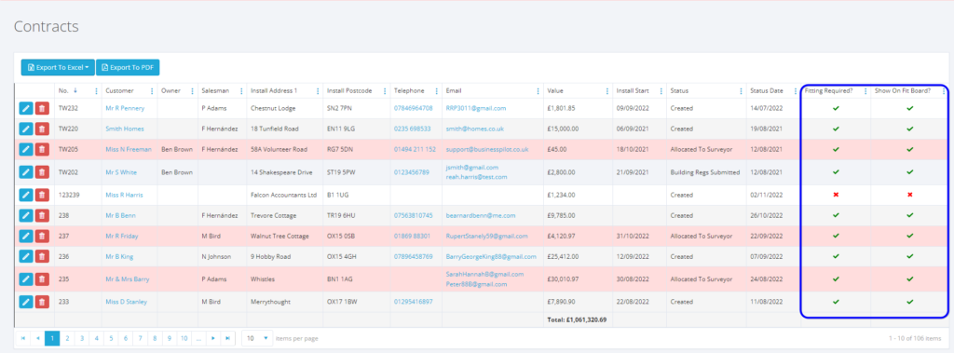This screenshot has width=954, height=353.
Task: Go to last page arrow
Action: pyautogui.click(x=227, y=338)
